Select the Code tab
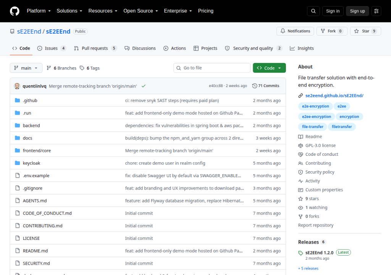 (x=21, y=48)
